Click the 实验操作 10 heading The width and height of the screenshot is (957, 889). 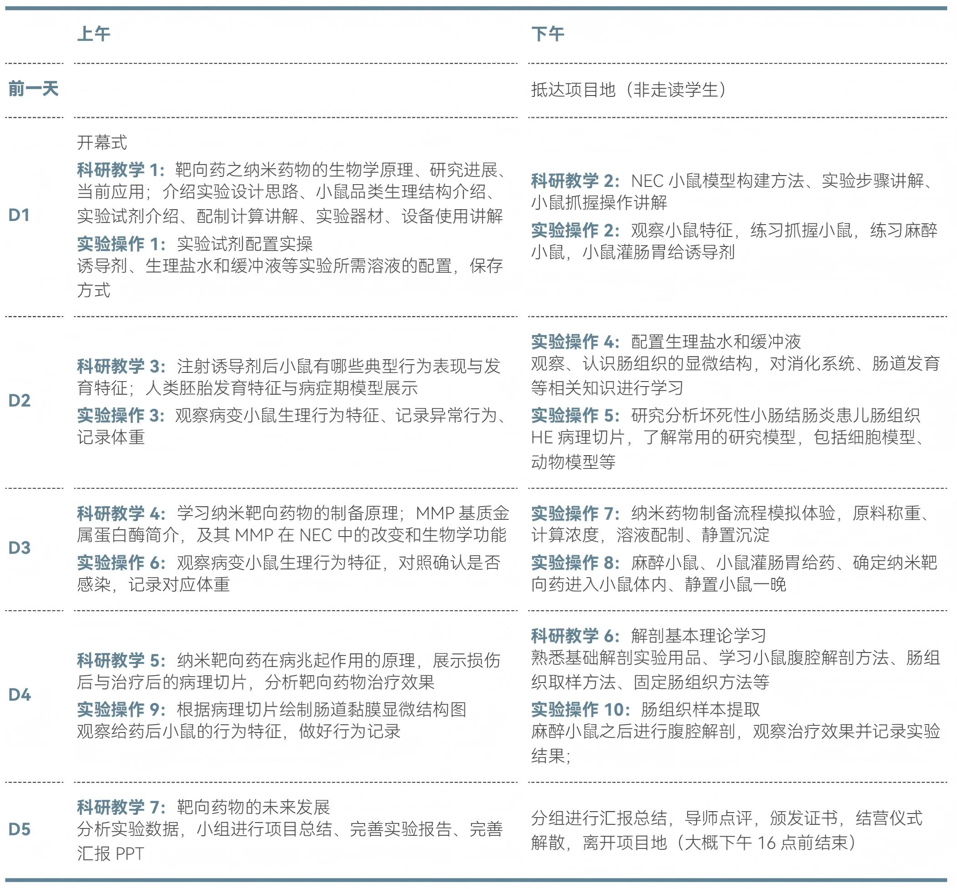[580, 709]
